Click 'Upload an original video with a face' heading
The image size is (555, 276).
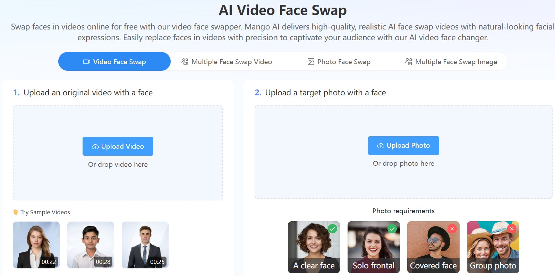point(88,93)
